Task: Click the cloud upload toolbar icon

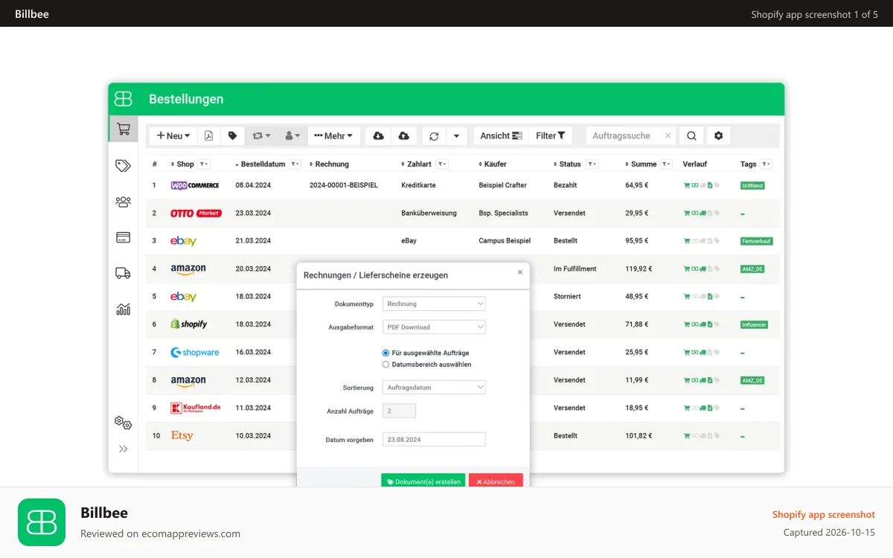Action: click(403, 135)
